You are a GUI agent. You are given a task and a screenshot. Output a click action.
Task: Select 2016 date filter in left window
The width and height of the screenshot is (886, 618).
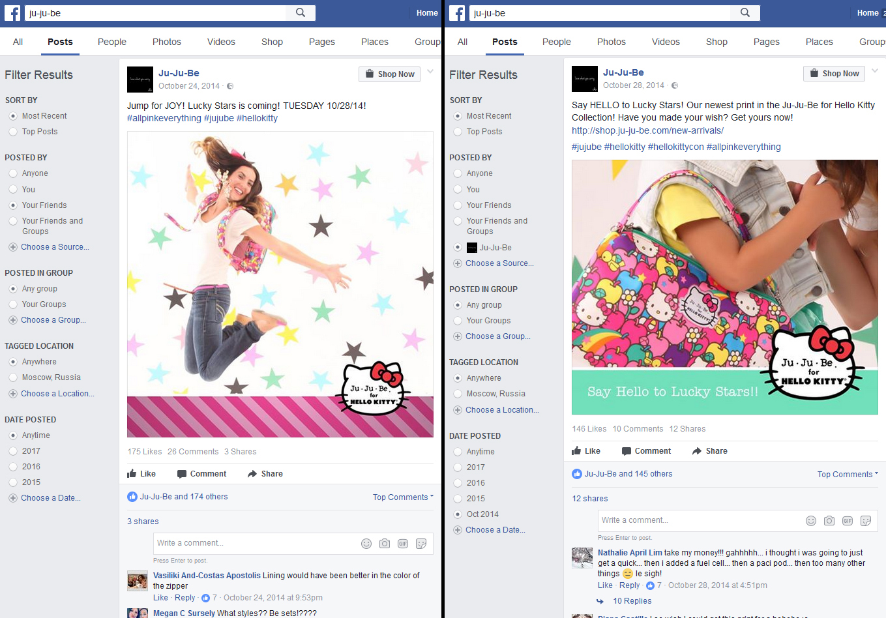13,467
